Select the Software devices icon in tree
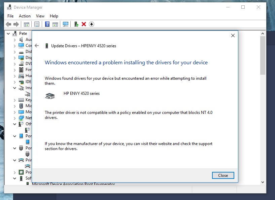 [21, 178]
